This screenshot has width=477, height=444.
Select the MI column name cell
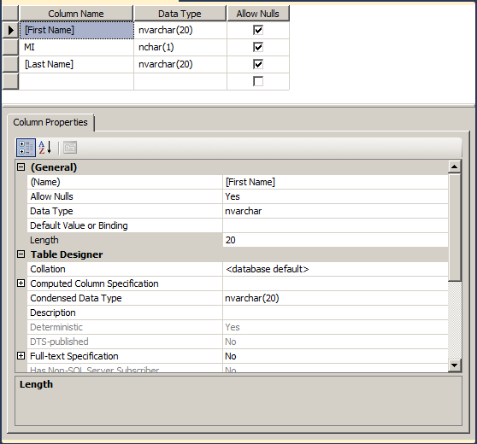tap(77, 47)
